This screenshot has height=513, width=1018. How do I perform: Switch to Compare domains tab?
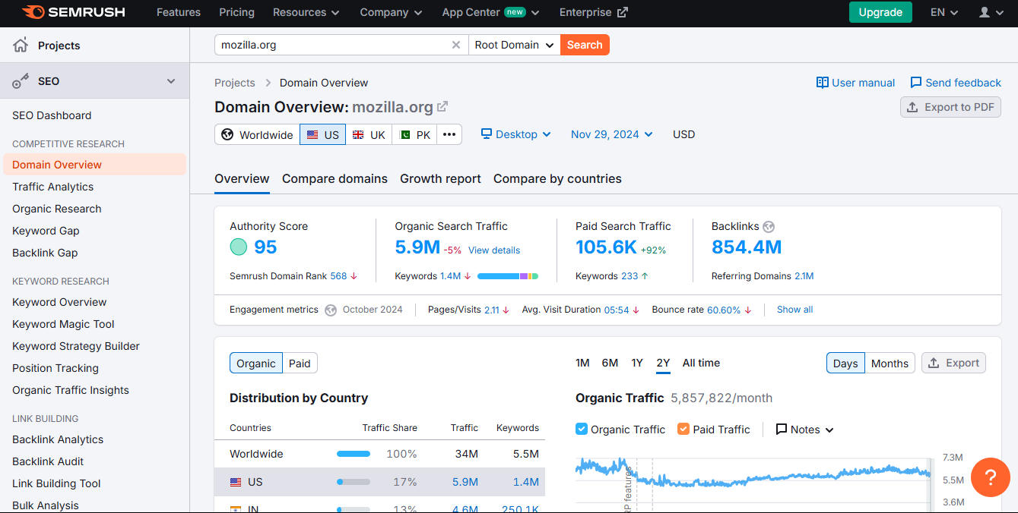tap(335, 178)
